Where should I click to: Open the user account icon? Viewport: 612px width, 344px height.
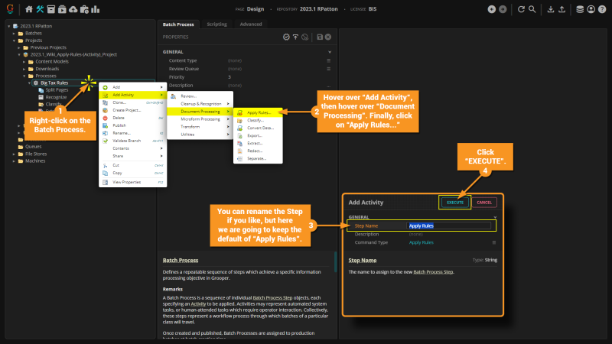(x=591, y=9)
